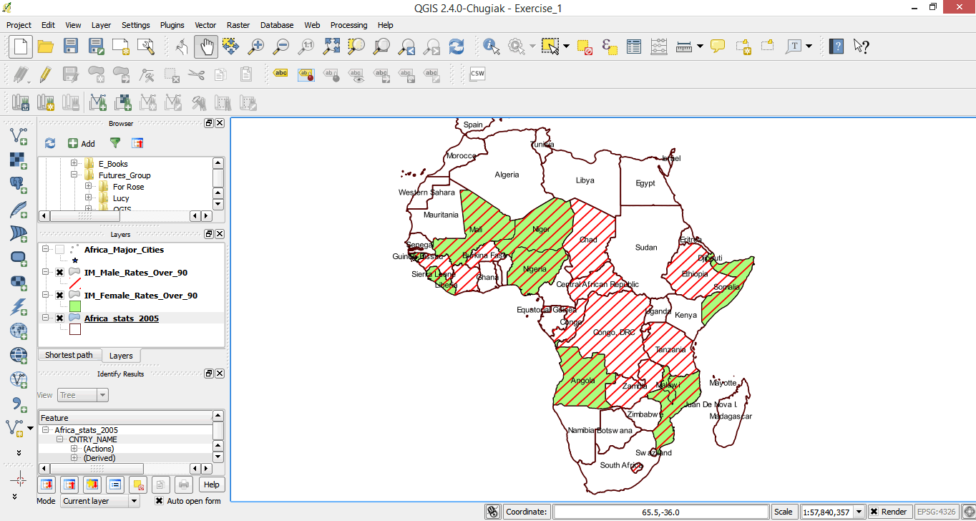Screen dimensions: 976x521
Task: Click the What's This help cursor icon
Action: 862,47
